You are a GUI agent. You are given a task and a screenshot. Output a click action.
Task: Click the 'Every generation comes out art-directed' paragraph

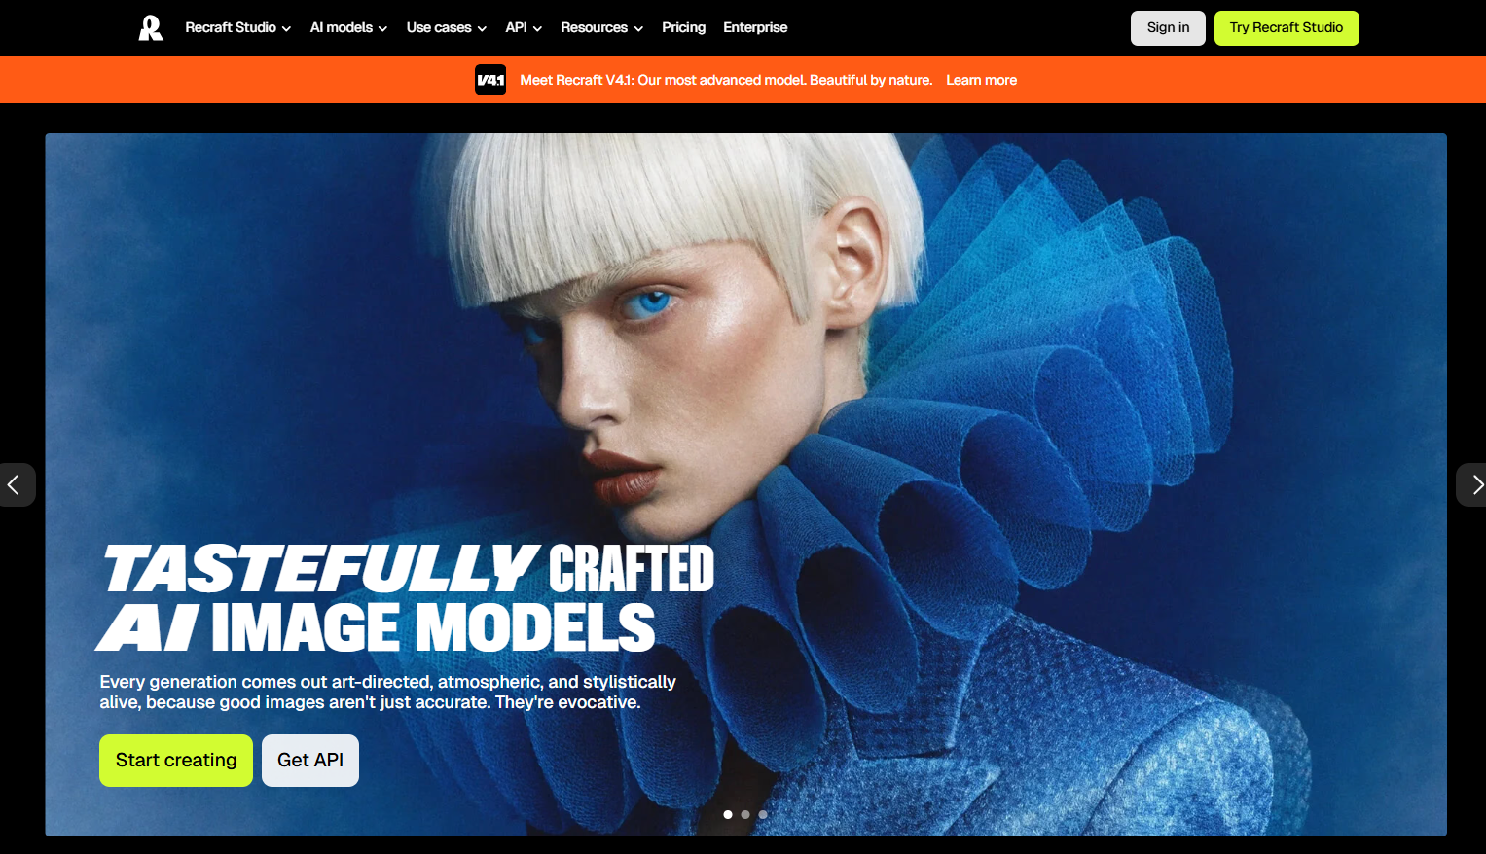coord(388,692)
